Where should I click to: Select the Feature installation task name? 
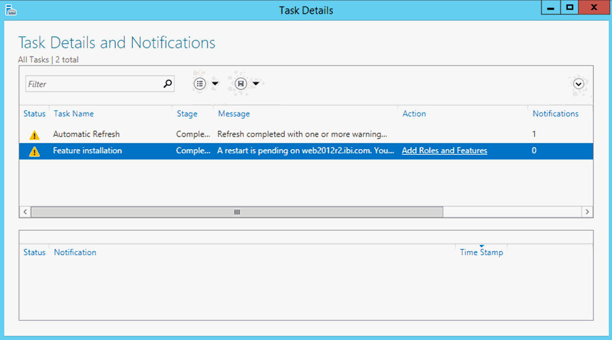tap(88, 150)
